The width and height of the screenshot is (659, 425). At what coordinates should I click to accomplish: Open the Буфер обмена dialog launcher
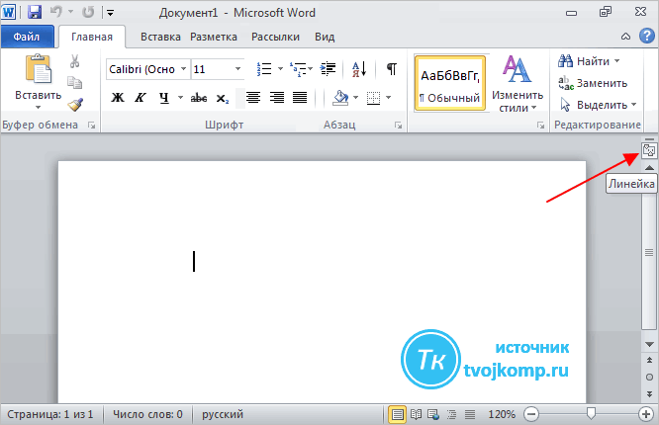pyautogui.click(x=91, y=126)
